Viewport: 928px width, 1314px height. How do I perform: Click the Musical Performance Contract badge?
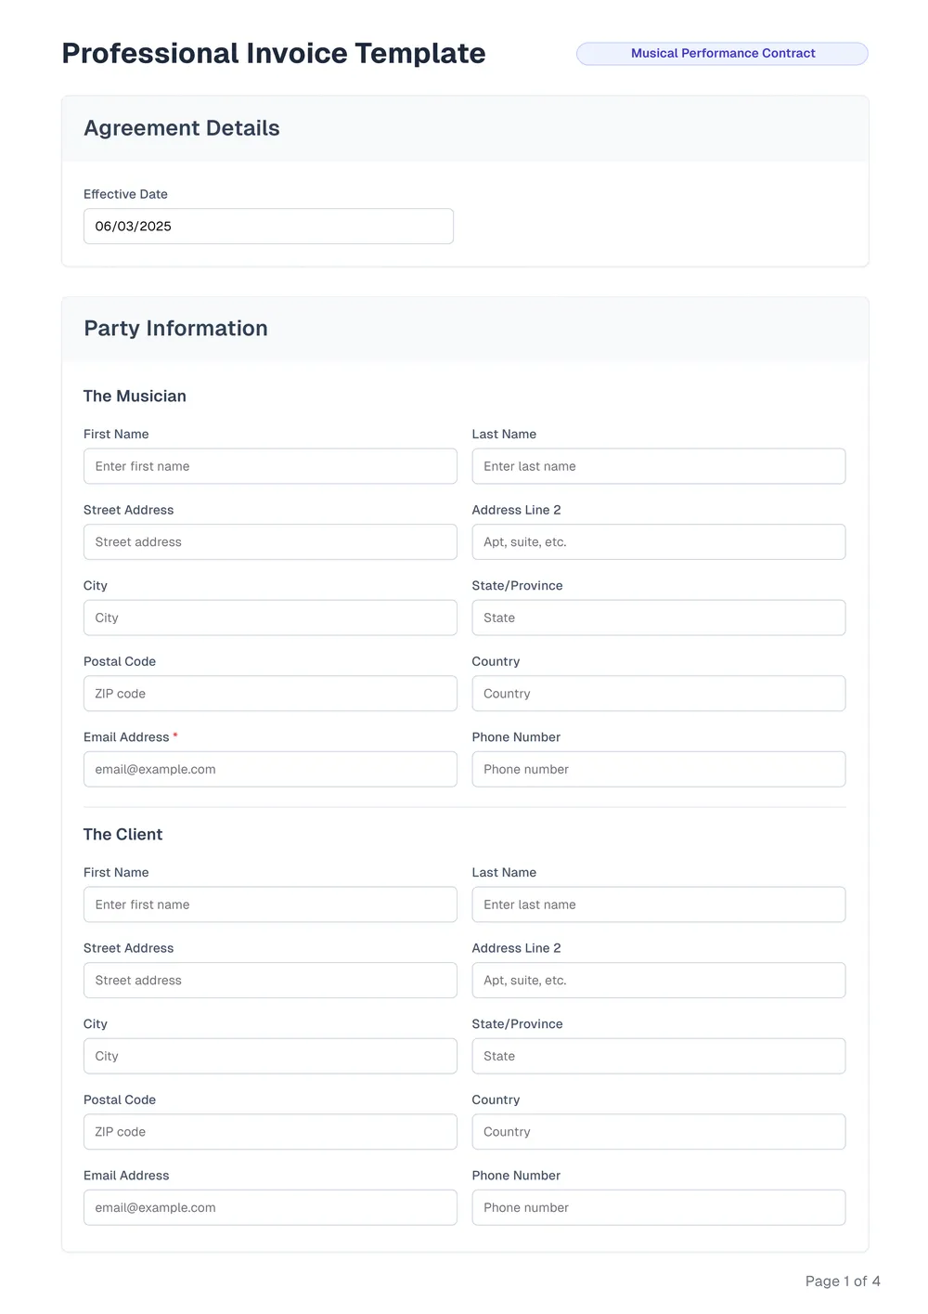click(721, 53)
